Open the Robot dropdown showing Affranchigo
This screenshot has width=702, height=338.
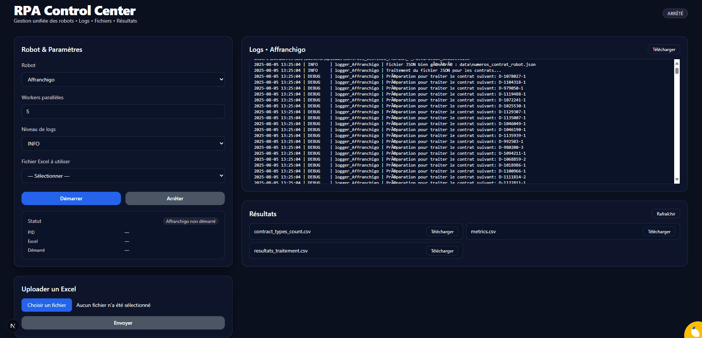[123, 80]
